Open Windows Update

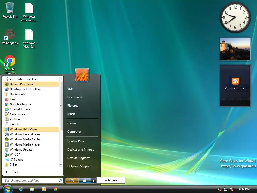tap(31, 150)
